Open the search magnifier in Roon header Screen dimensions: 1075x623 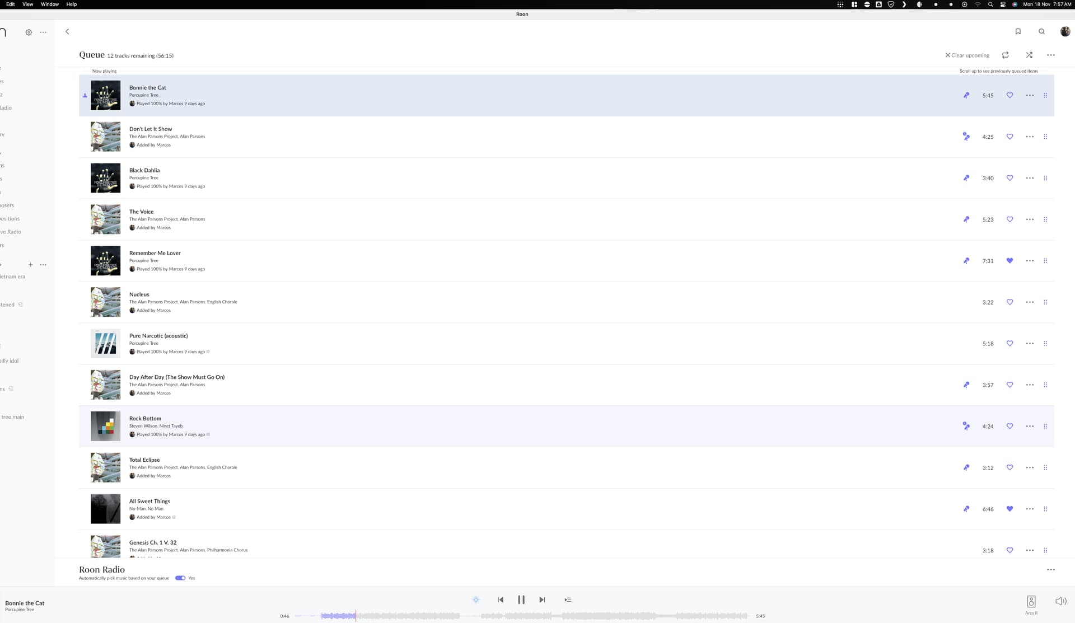(1041, 31)
